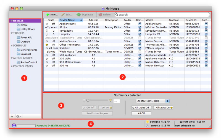The width and height of the screenshot is (221, 138).
Task: Click the brightness value field
Action: point(117,101)
